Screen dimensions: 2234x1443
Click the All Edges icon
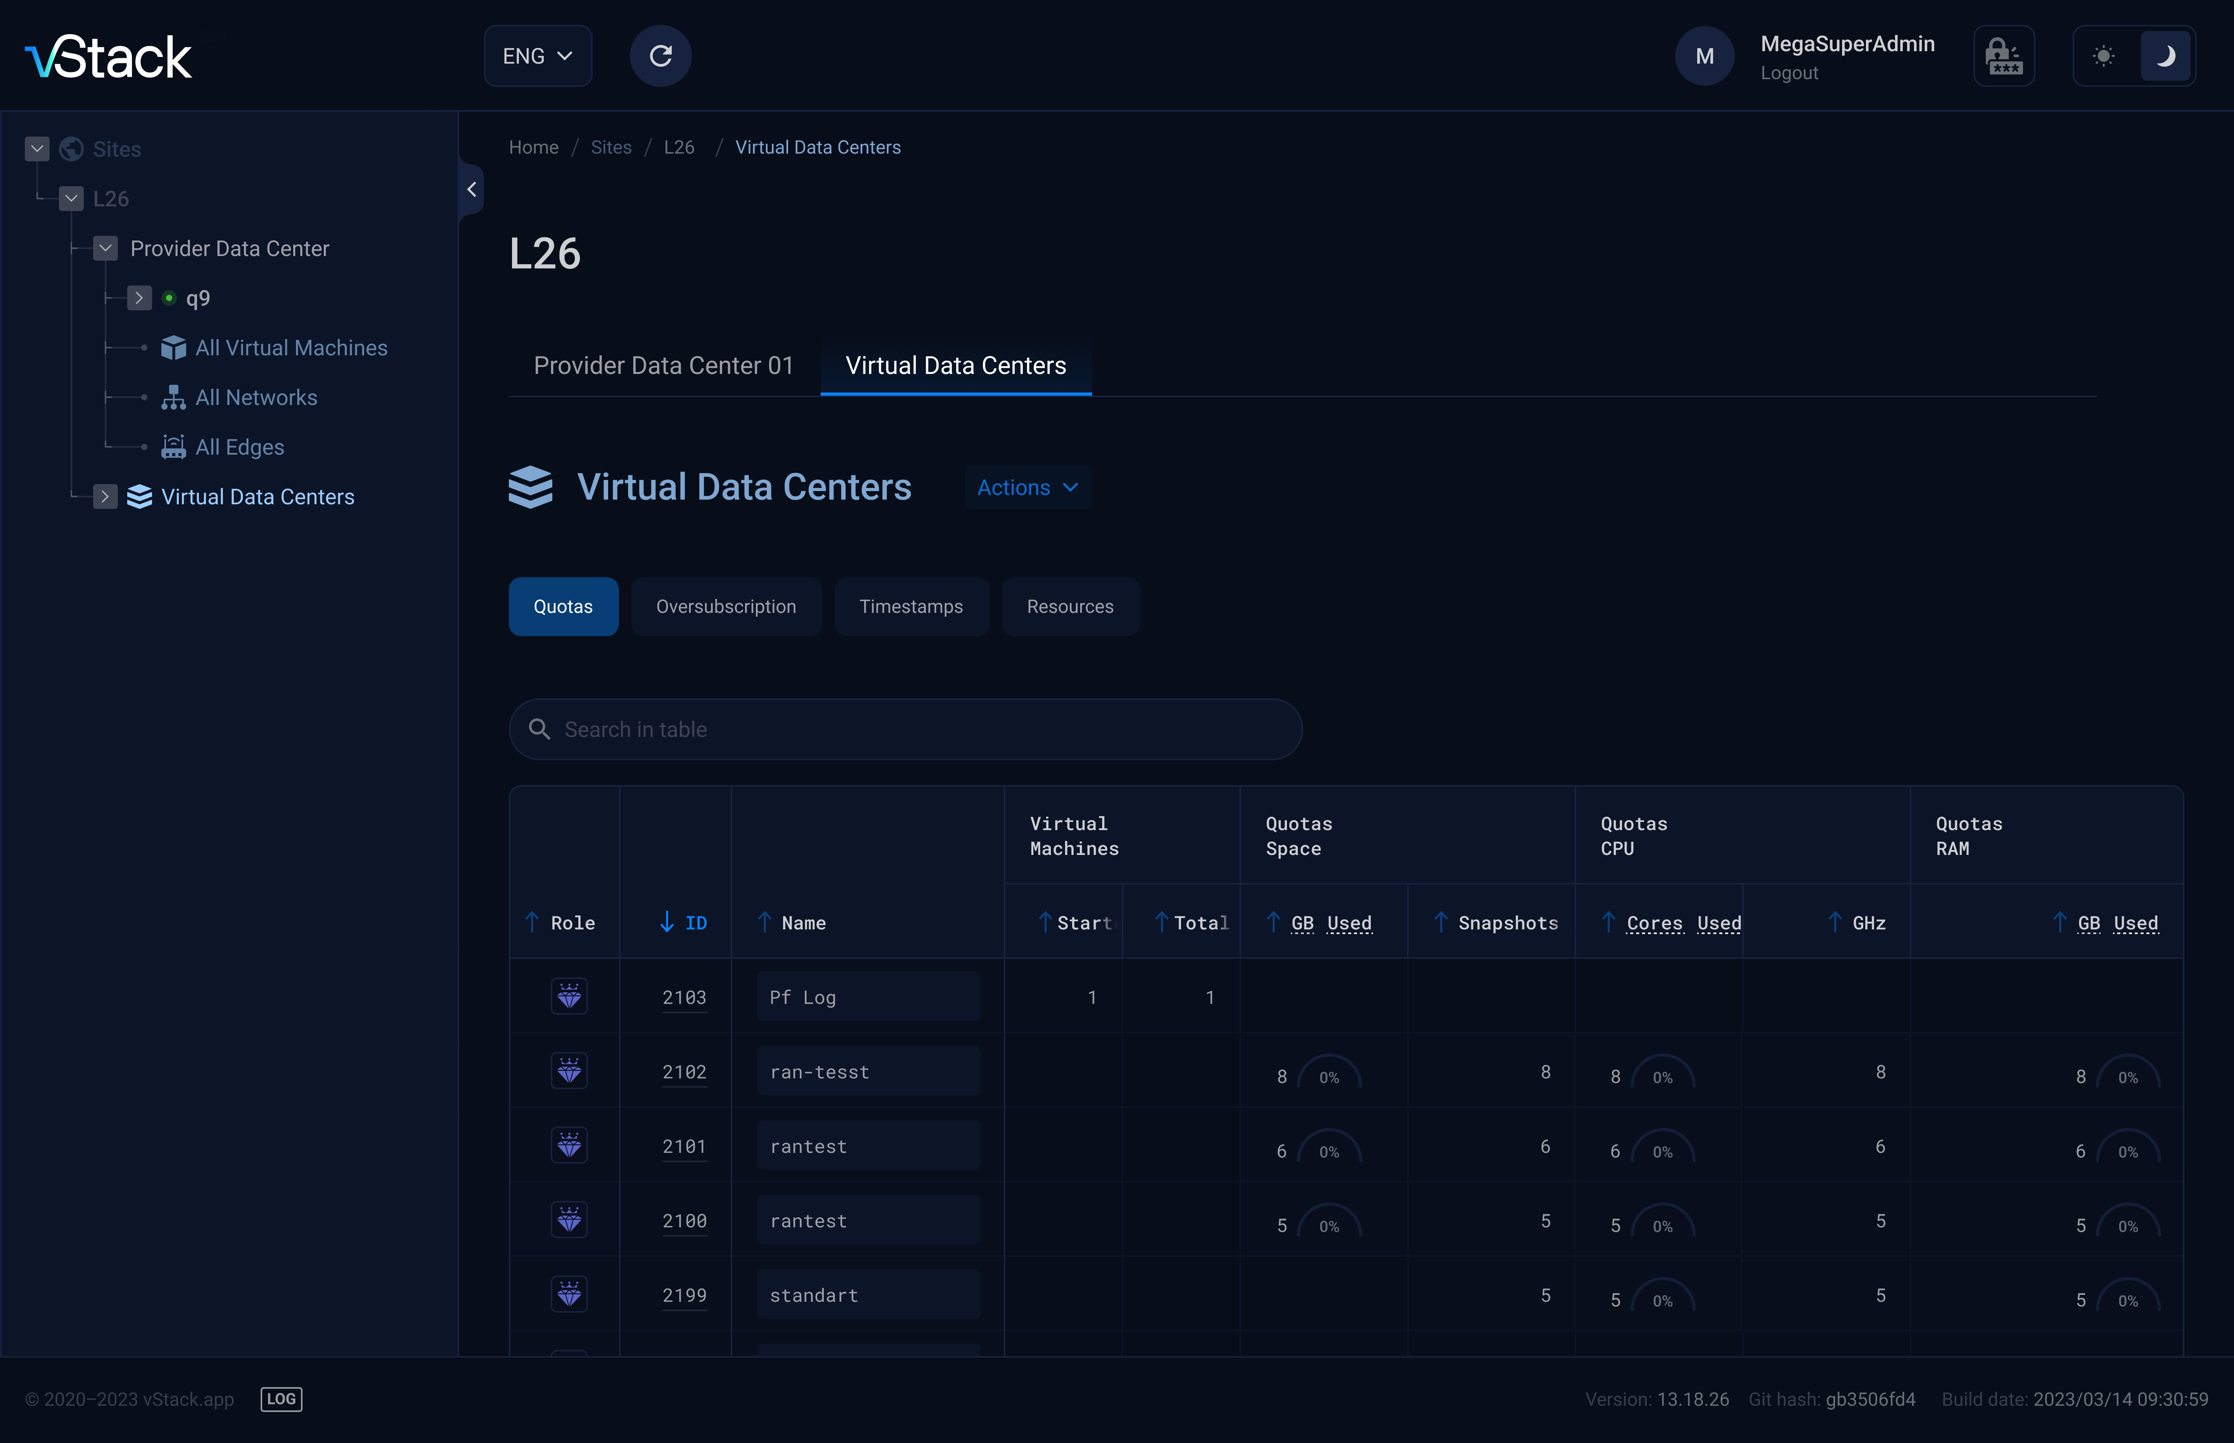(173, 447)
